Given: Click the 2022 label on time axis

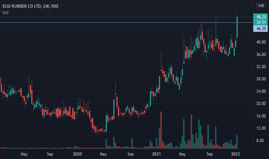Looking at the screenshot, I should [x=236, y=154].
